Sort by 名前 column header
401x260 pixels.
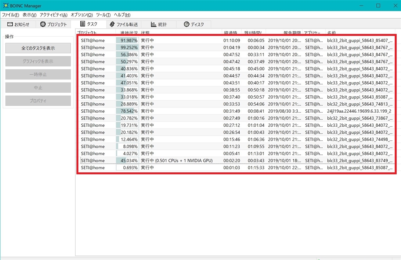(361, 32)
